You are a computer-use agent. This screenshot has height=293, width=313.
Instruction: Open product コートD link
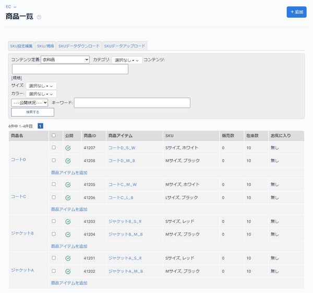point(19,160)
